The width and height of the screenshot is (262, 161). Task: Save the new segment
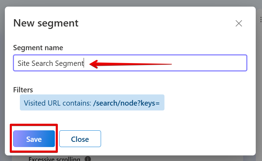34,139
